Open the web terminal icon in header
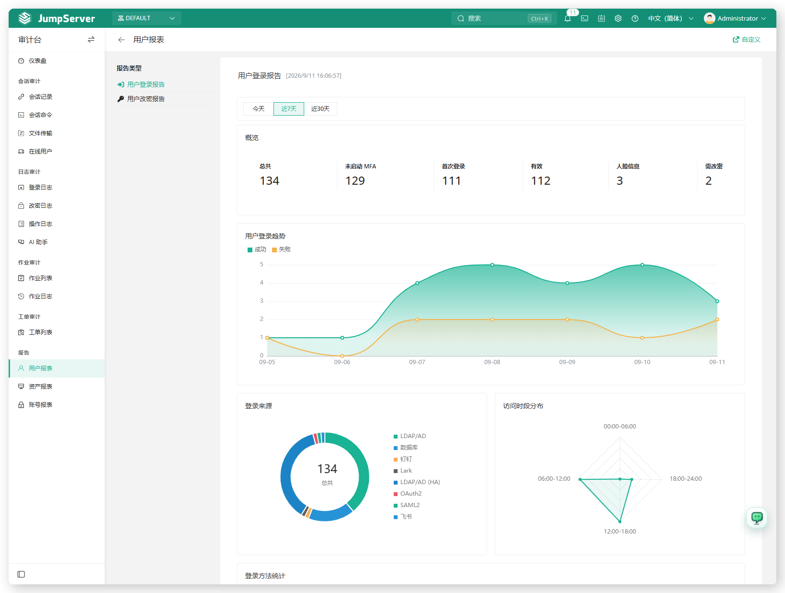The image size is (785, 593). (584, 18)
